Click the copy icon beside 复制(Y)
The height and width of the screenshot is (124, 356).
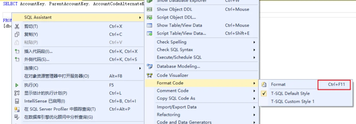pyautogui.click(x=17, y=34)
